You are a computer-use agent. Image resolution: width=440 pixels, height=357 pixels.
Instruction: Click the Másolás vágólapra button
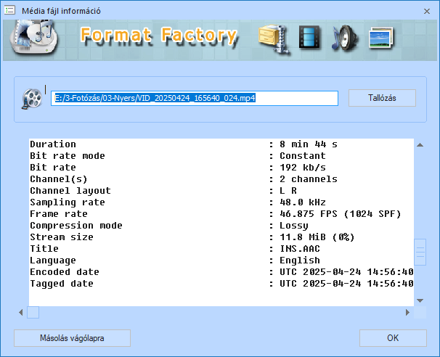72,338
